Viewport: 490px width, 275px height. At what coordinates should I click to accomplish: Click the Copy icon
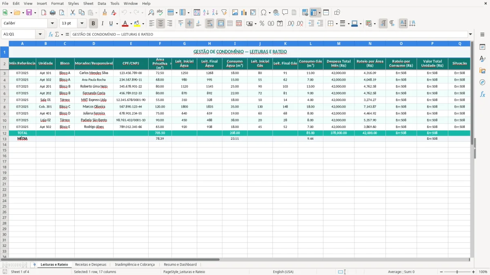point(82,13)
